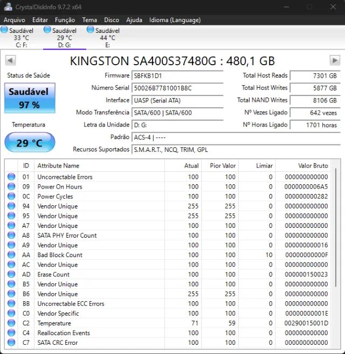Click the status orb of Power On Hours row
Image resolution: width=345 pixels, height=354 pixels.
(11, 186)
